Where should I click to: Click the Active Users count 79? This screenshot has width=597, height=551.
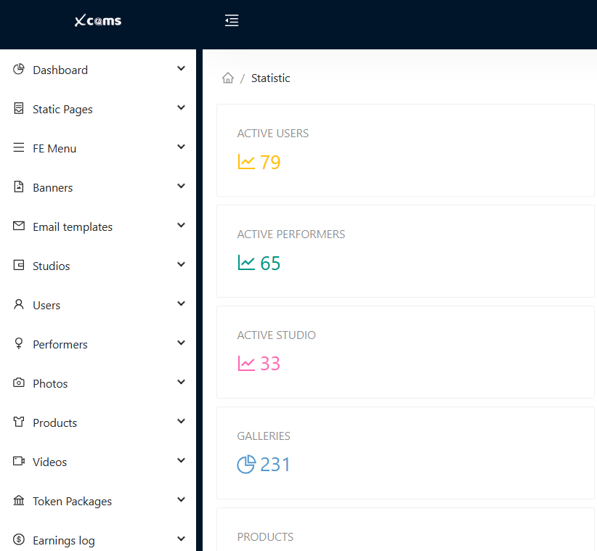(268, 162)
